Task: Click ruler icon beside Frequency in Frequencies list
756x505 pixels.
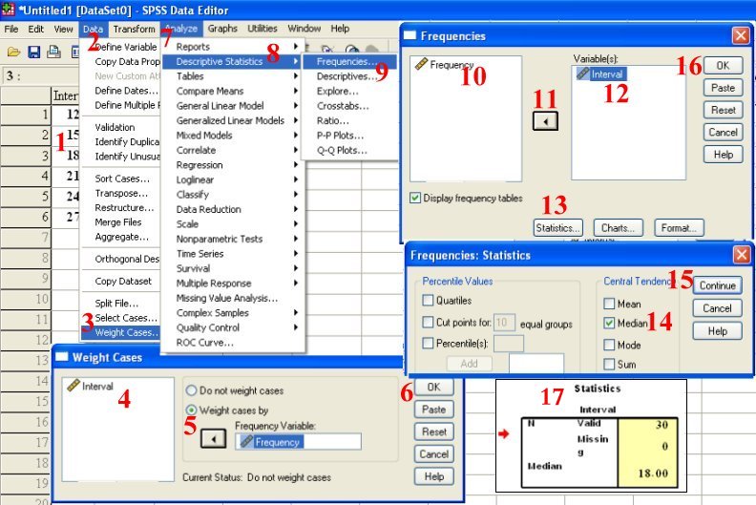Action: click(x=421, y=64)
